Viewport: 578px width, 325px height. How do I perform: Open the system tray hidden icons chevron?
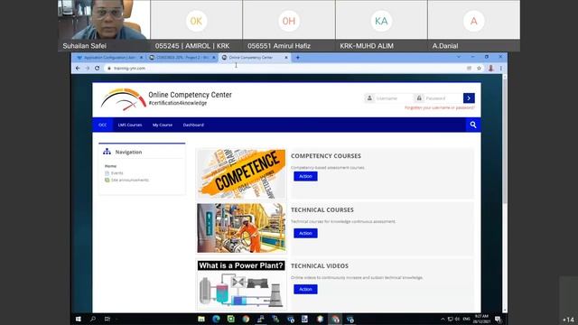tap(443, 319)
